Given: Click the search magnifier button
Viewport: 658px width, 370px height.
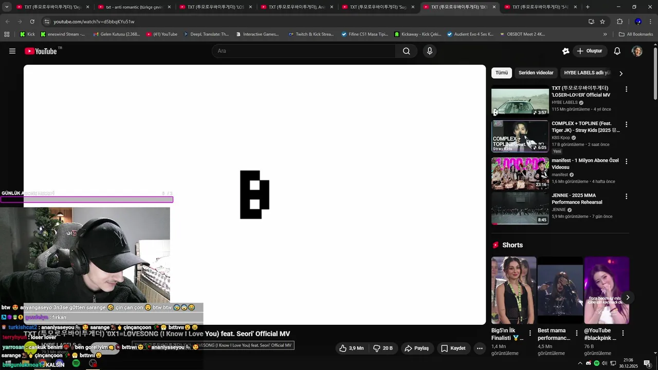Looking at the screenshot, I should click(407, 51).
